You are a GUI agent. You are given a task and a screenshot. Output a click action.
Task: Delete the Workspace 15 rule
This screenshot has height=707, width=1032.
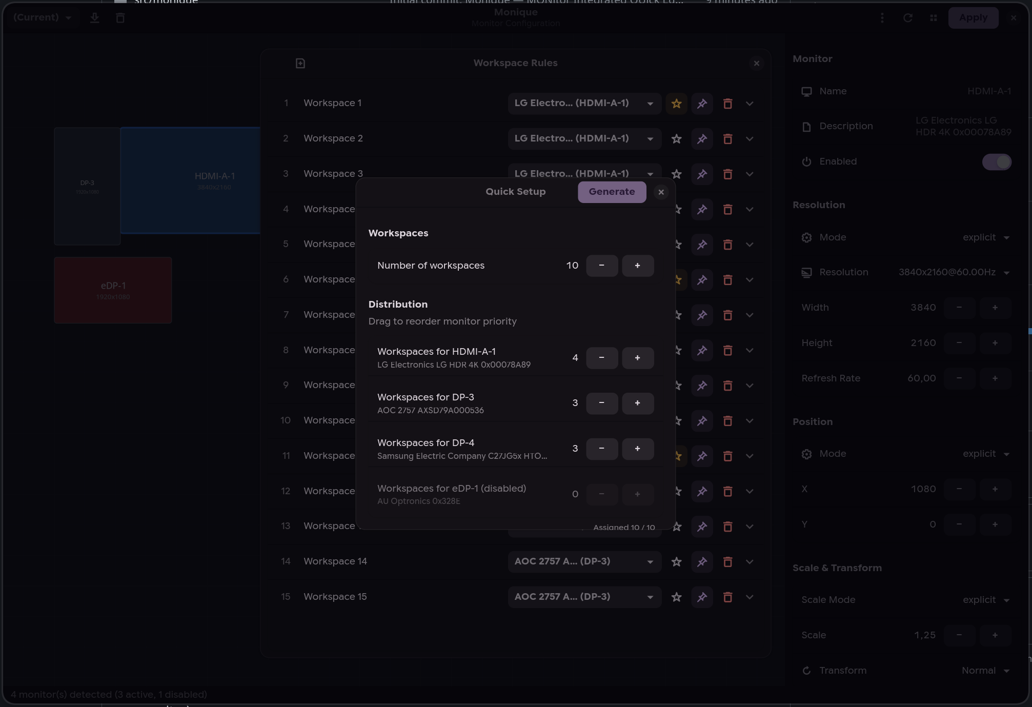click(727, 597)
